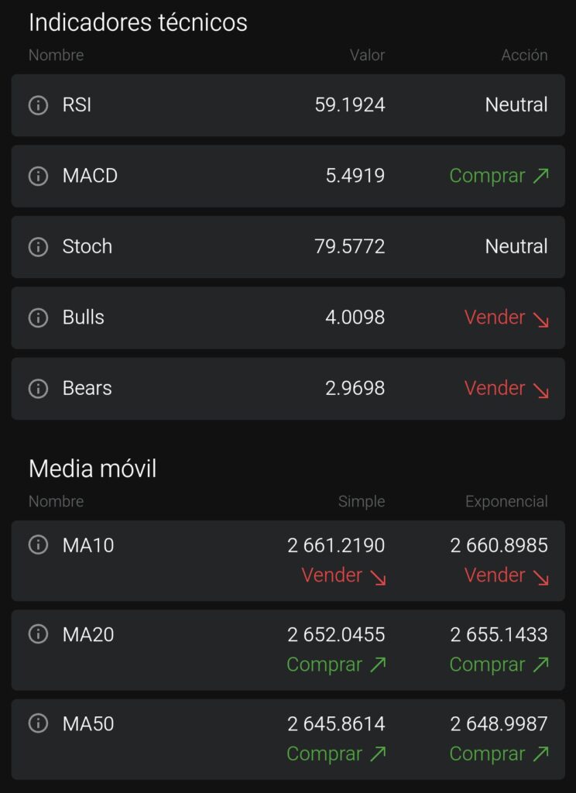This screenshot has height=793, width=576.
Task: Tap the MA50 exponential Comprar signal
Action: pyautogui.click(x=499, y=754)
